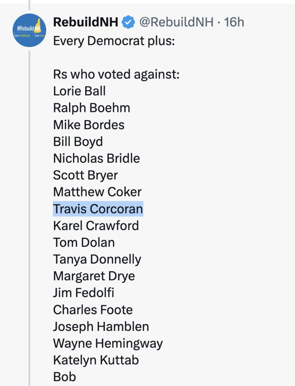Click the name Lorie Ball

click(79, 91)
